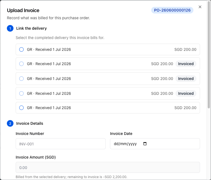Click the 'Invoice Date' label
Image resolution: width=211 pixels, height=180 pixels.
121,134
